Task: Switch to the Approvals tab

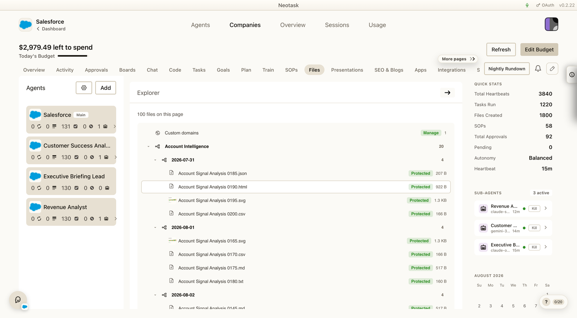Action: [96, 70]
